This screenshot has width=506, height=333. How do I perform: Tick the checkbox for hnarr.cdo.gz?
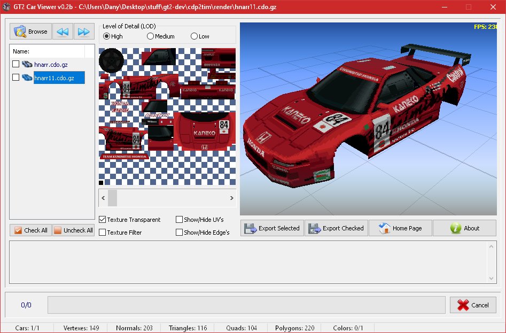point(15,64)
